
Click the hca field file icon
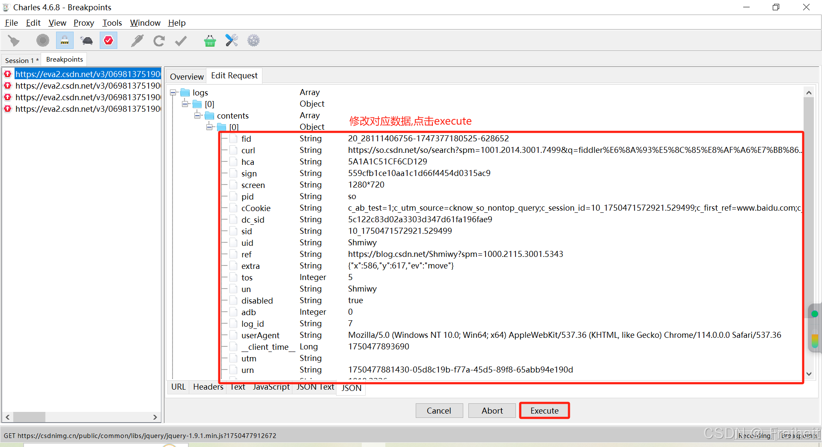234,162
